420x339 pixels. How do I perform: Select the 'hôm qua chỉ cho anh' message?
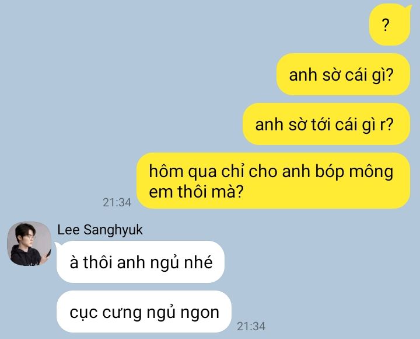(273, 181)
